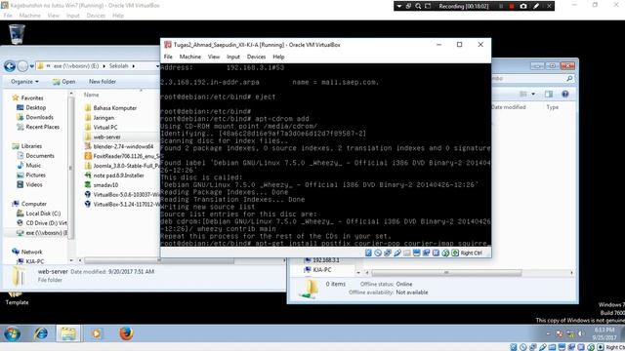The width and height of the screenshot is (625, 351).
Task: Launch Windows Media Player from taskbar
Action: (96, 333)
